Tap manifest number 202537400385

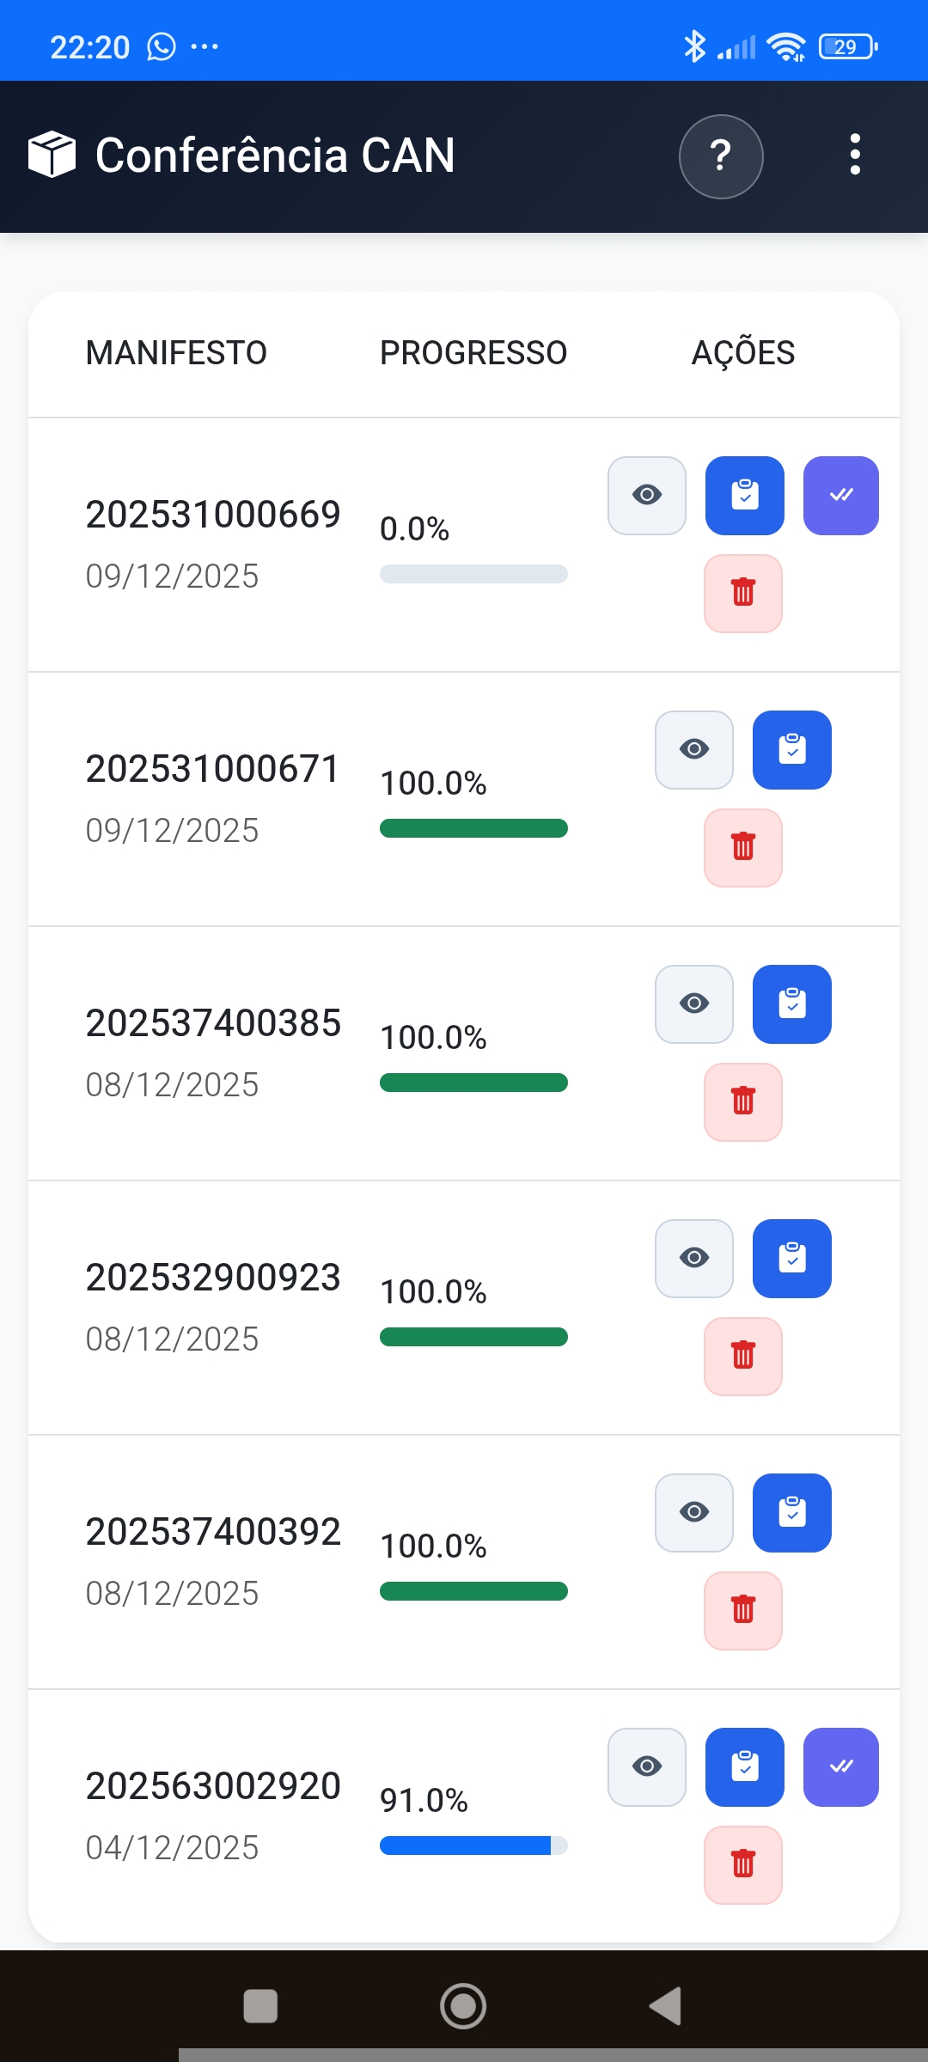click(x=213, y=1023)
